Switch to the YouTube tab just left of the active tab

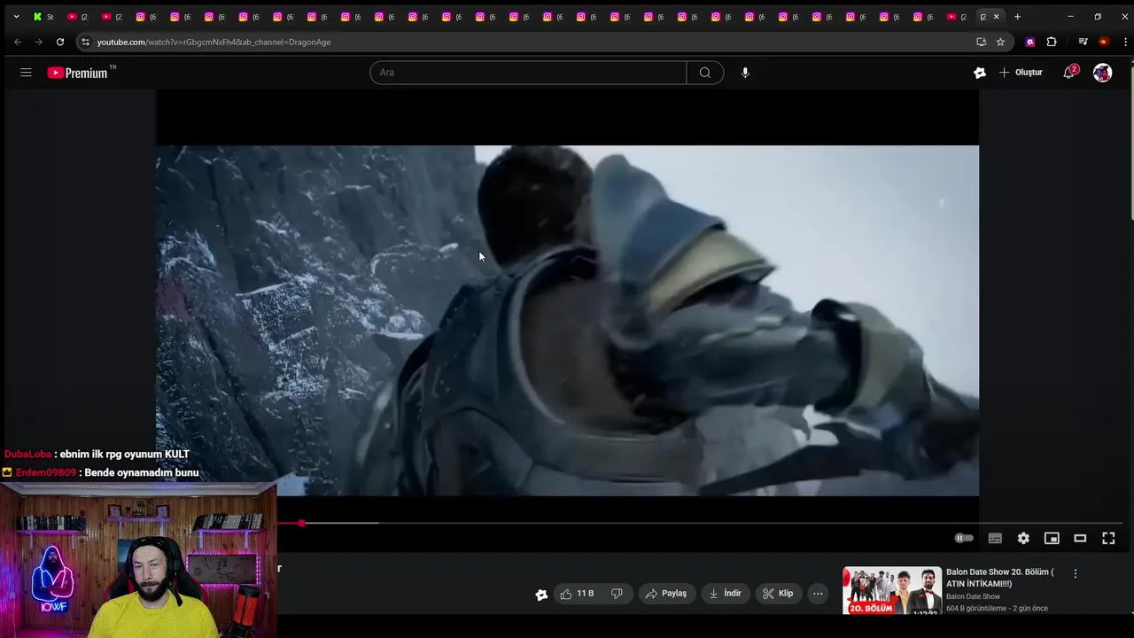[x=956, y=17]
